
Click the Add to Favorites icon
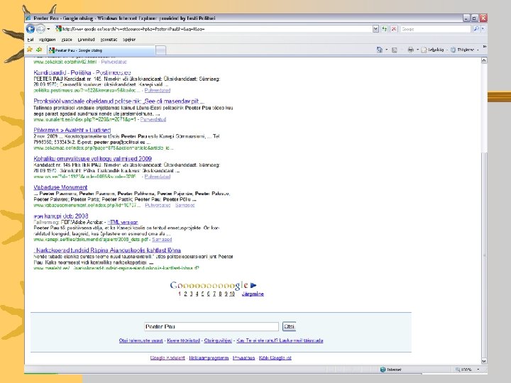[x=40, y=50]
